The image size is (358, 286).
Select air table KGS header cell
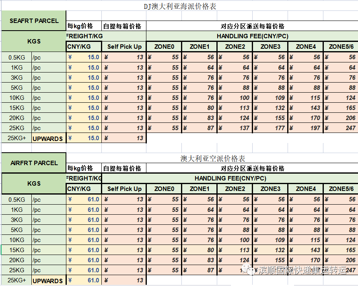[34, 184]
